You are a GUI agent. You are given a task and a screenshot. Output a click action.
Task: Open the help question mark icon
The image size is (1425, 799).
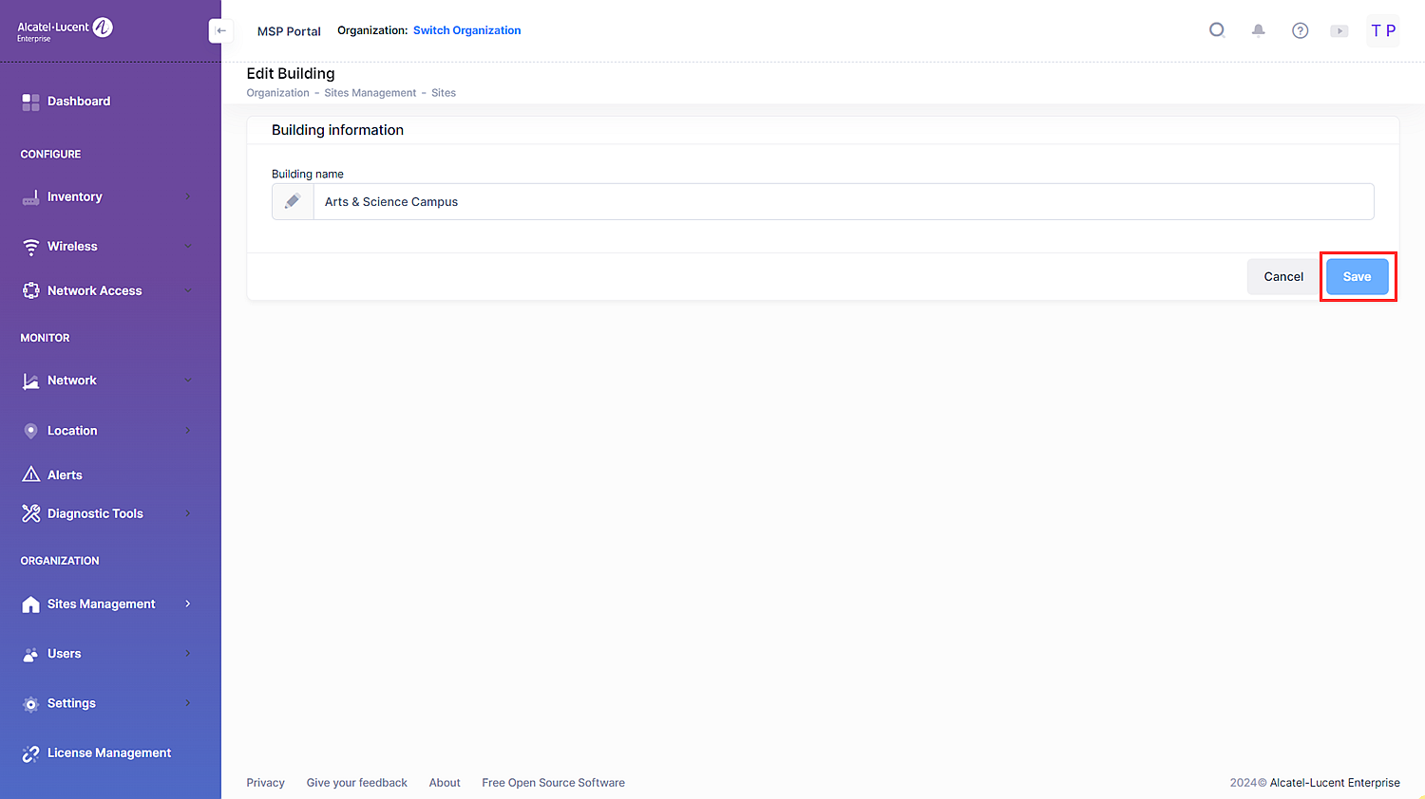(1301, 30)
